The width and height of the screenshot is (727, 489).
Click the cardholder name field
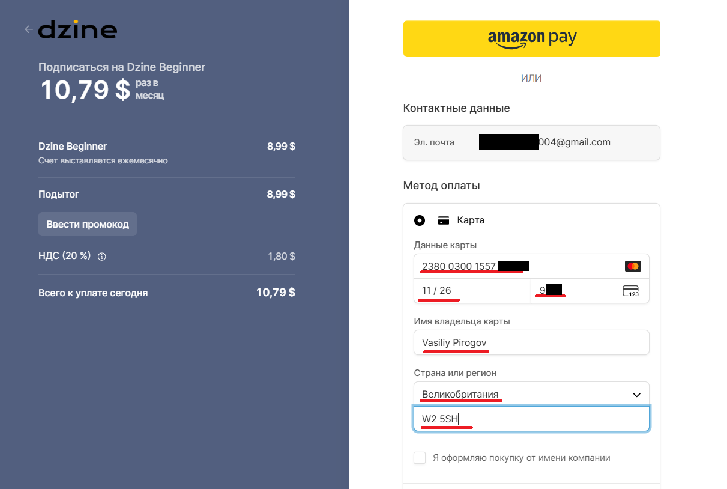(x=531, y=342)
